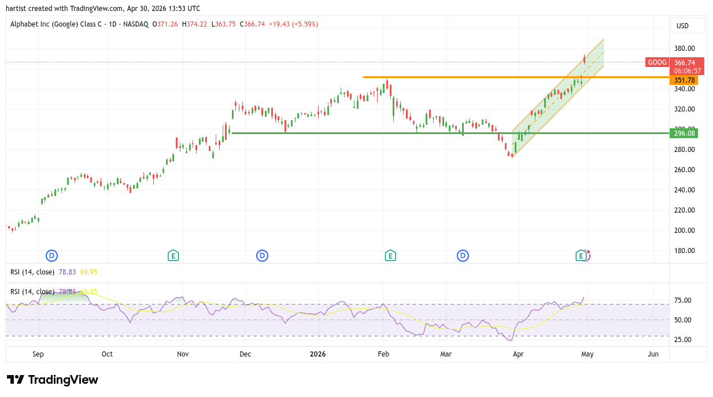Open the earnings marker in late April
The width and height of the screenshot is (713, 397).
coord(581,255)
